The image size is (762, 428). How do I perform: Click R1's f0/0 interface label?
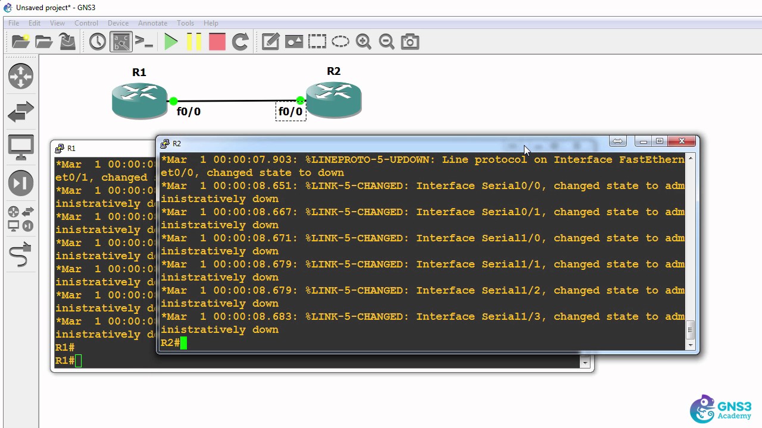tap(189, 112)
